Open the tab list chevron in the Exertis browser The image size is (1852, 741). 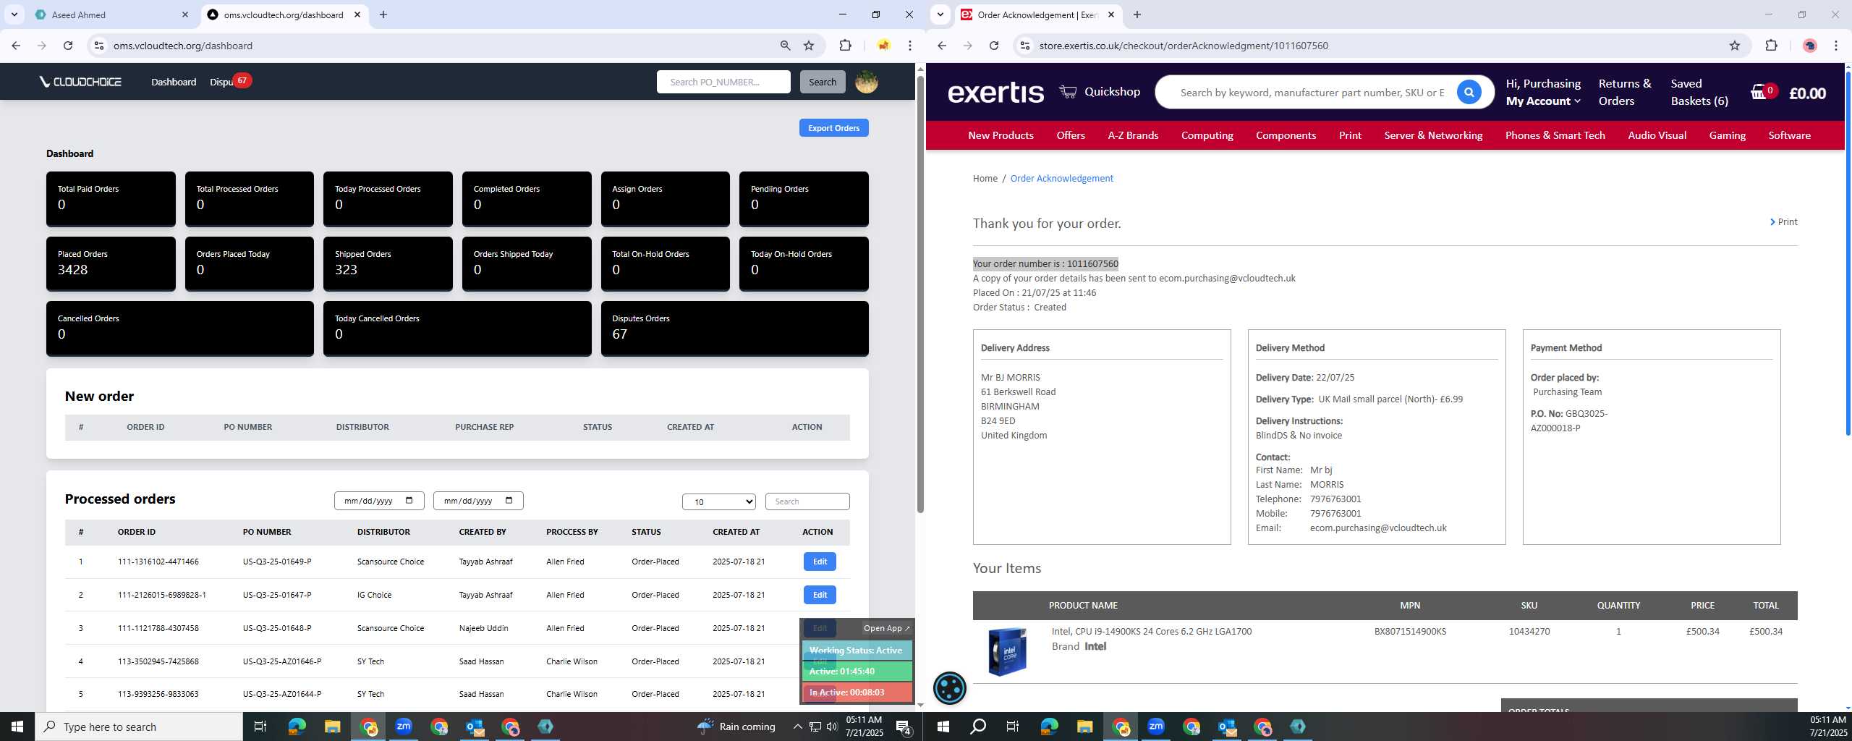pos(940,14)
